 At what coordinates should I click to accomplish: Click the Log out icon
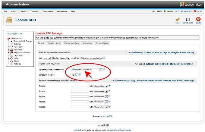[x=195, y=11]
